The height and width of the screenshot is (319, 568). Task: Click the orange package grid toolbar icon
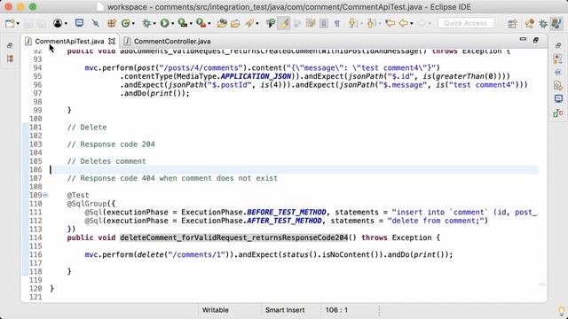(x=112, y=24)
